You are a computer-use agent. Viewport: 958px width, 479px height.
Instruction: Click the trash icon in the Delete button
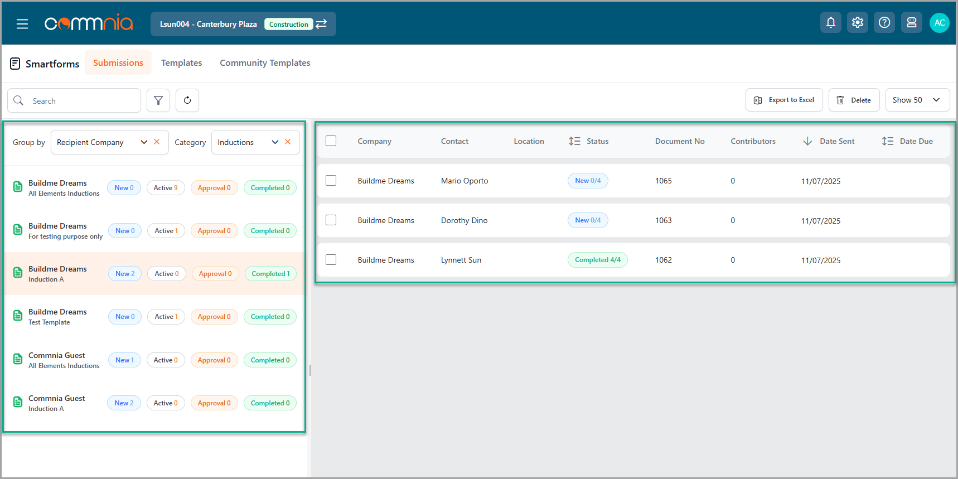[840, 100]
